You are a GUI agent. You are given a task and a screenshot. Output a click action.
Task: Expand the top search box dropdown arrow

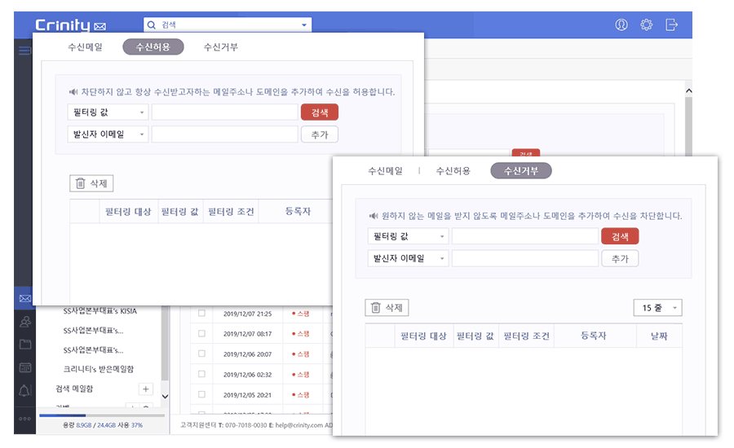[304, 24]
